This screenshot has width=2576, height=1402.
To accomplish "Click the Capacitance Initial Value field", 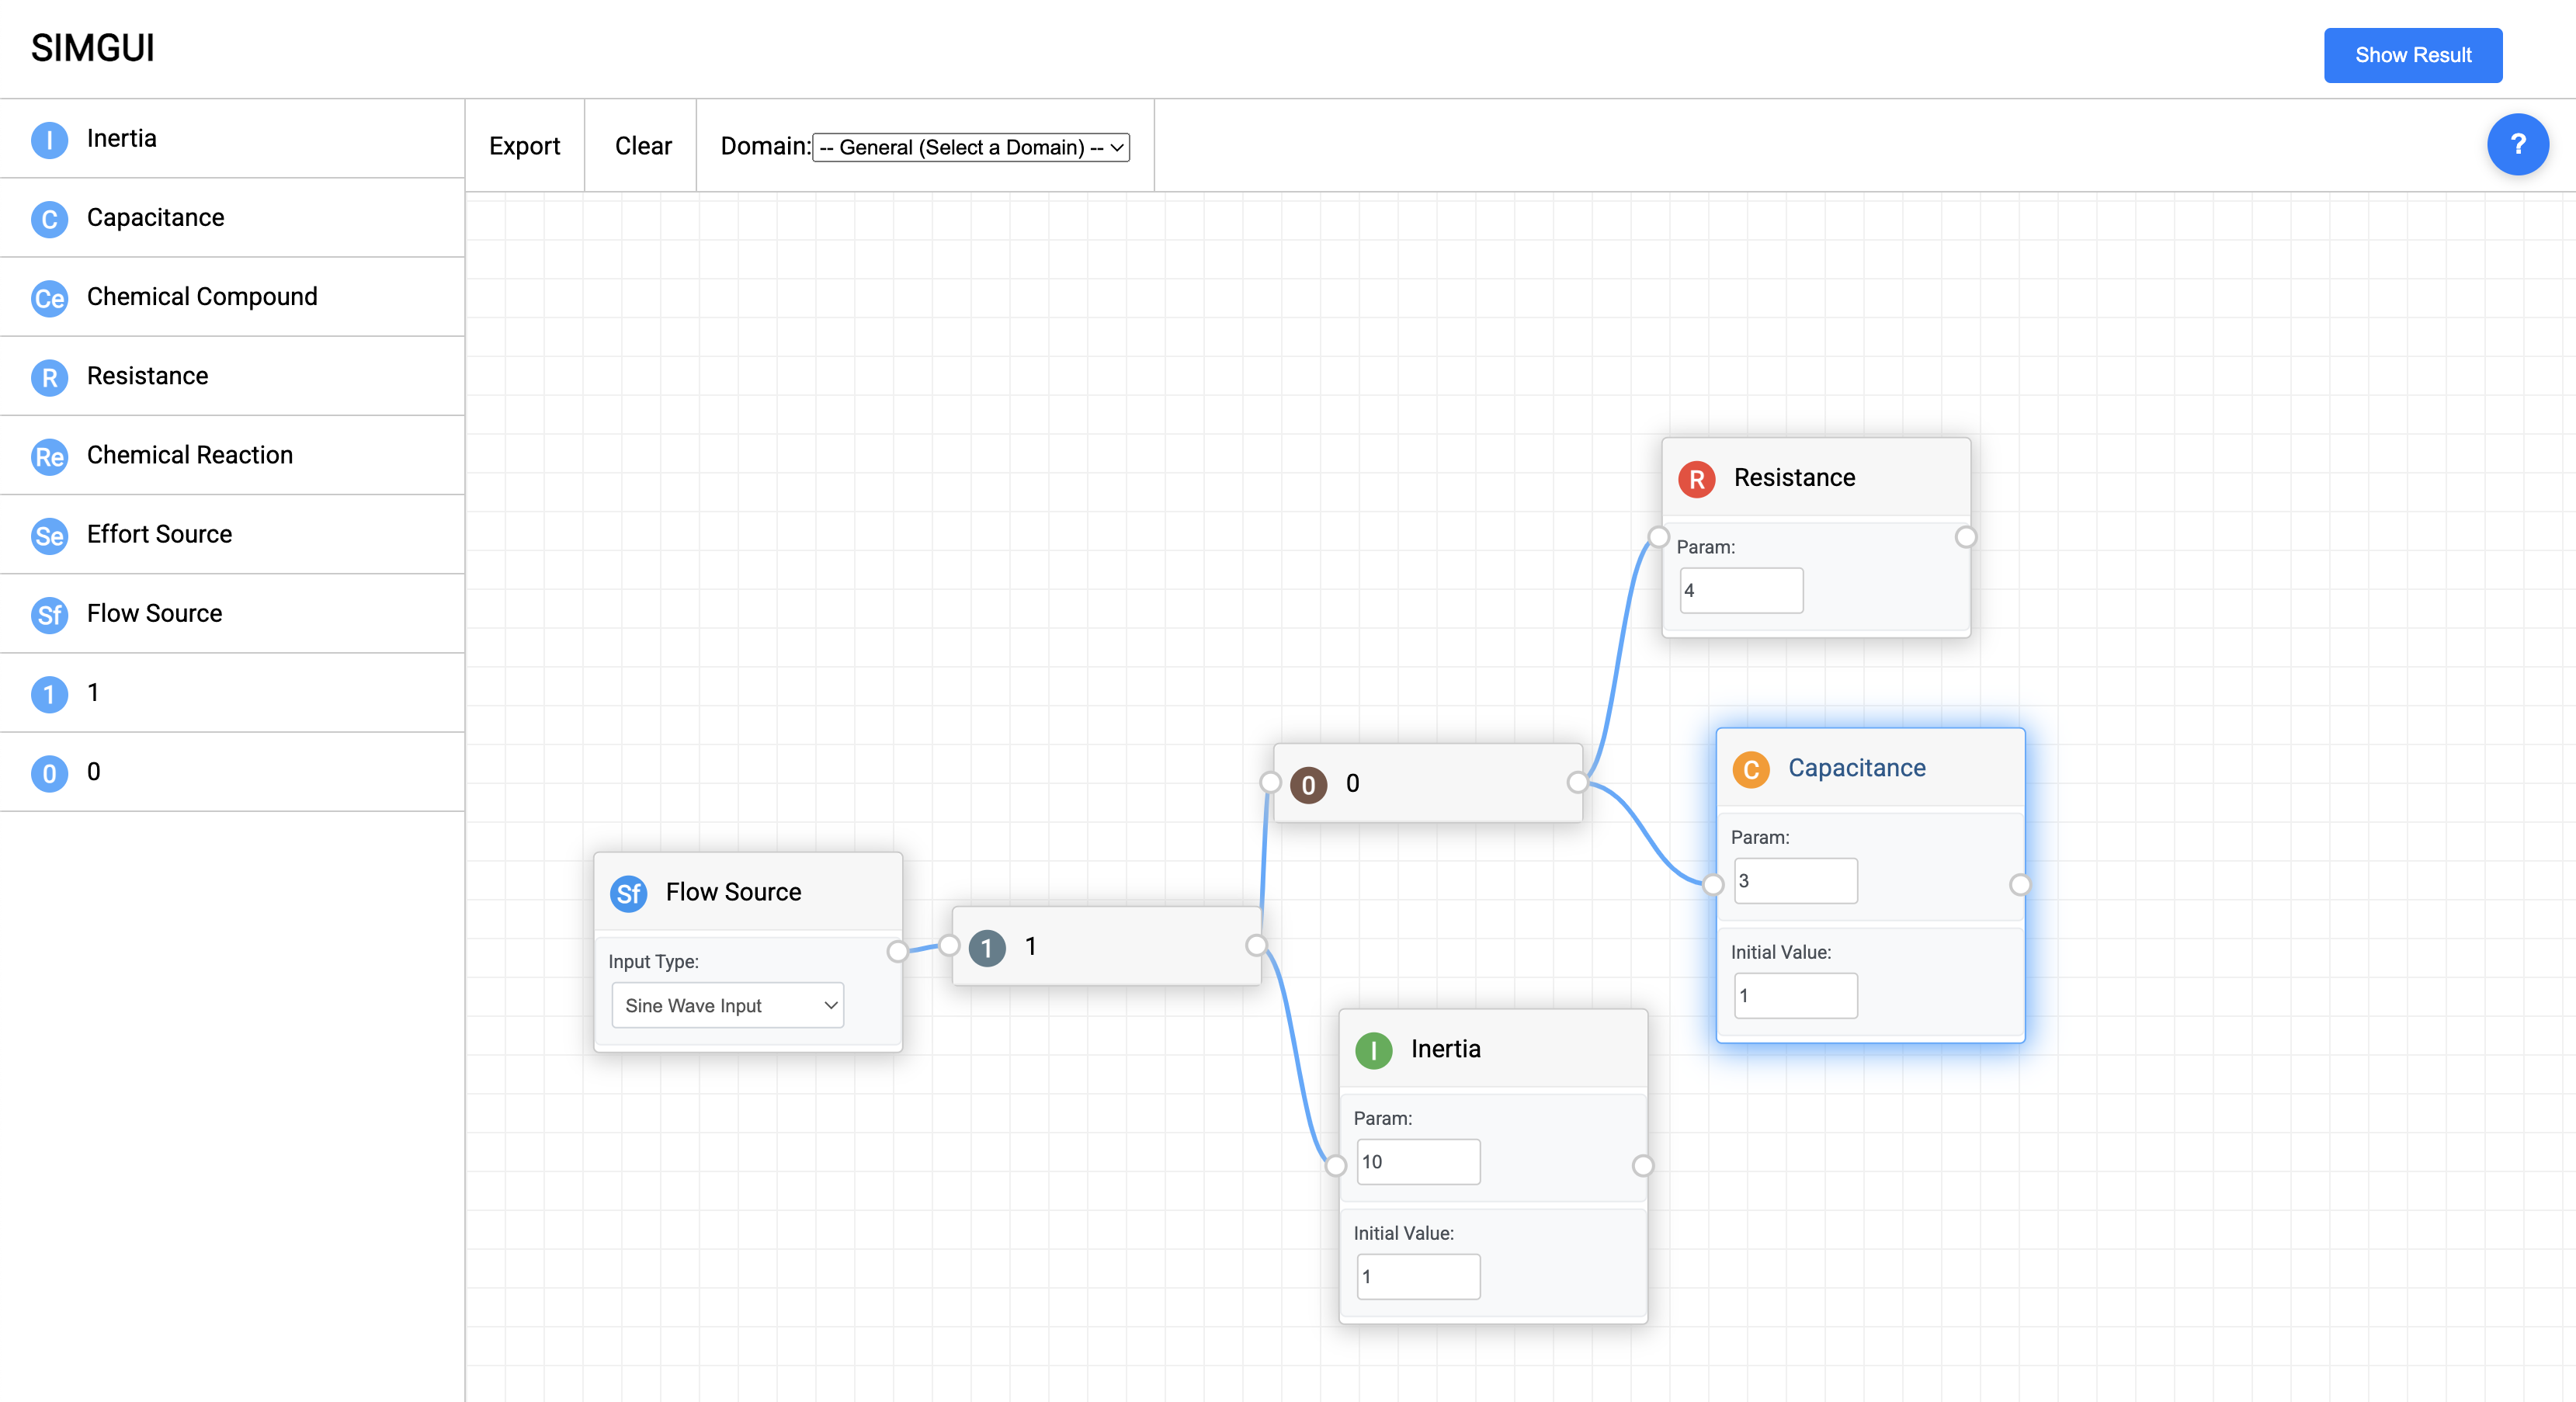I will [x=1795, y=996].
